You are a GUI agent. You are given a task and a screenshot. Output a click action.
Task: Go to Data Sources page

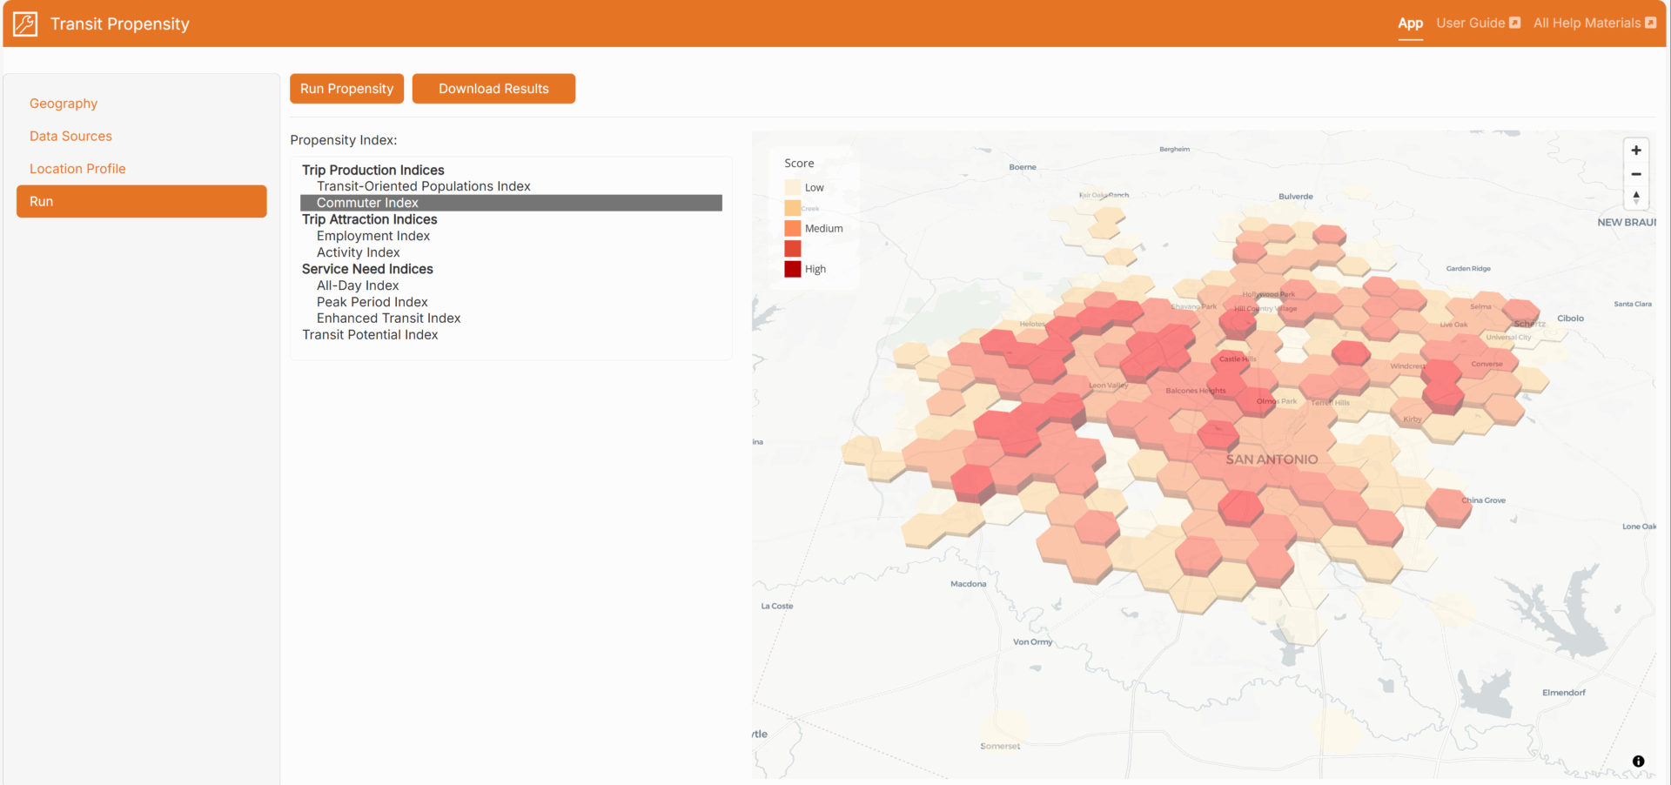point(70,136)
